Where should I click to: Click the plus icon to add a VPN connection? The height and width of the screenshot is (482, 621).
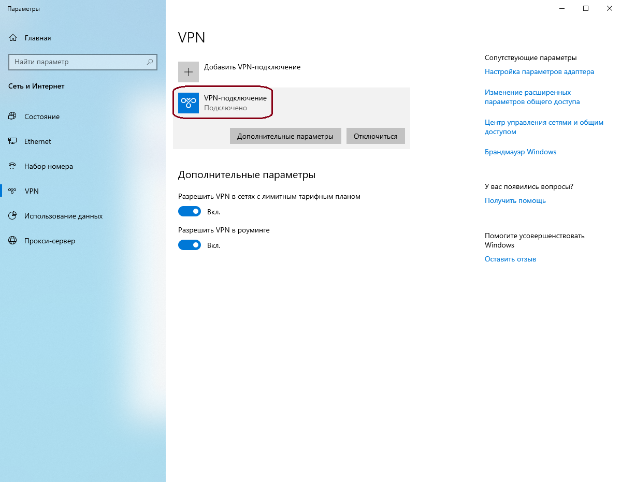coord(189,72)
